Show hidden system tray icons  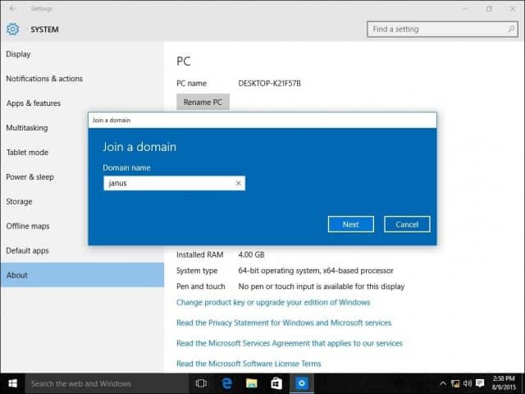[x=443, y=383]
